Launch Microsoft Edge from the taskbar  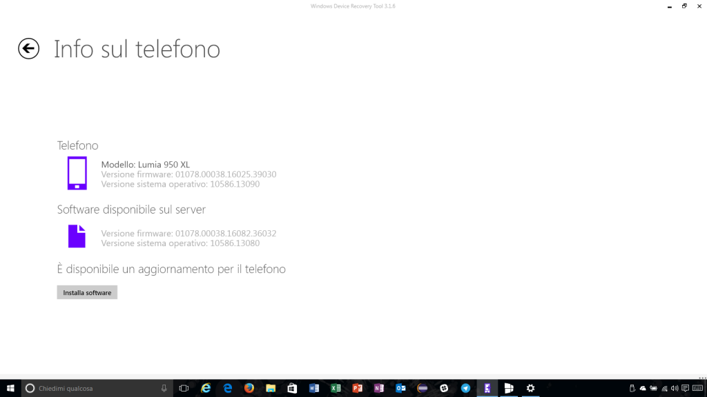click(227, 388)
